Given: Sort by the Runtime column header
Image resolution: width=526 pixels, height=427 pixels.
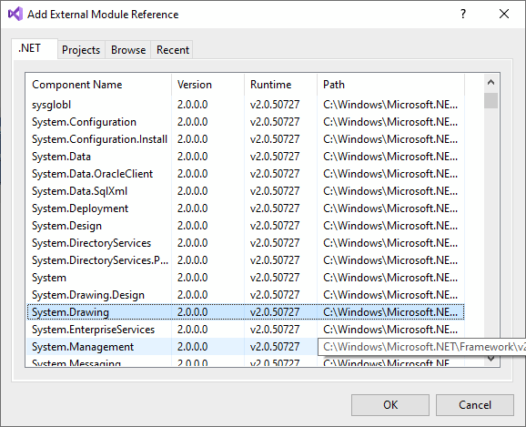Looking at the screenshot, I should click(280, 85).
